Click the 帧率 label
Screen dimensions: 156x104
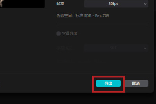pyautogui.click(x=60, y=4)
